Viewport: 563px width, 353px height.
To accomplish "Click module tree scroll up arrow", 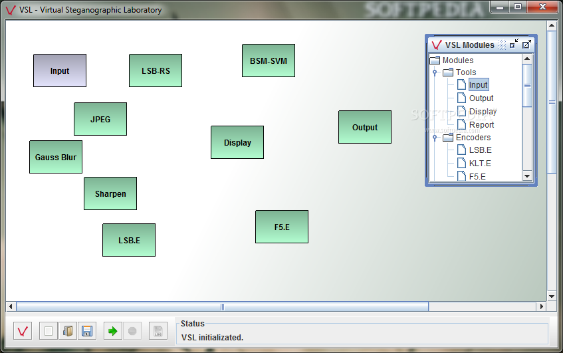I will [x=527, y=59].
